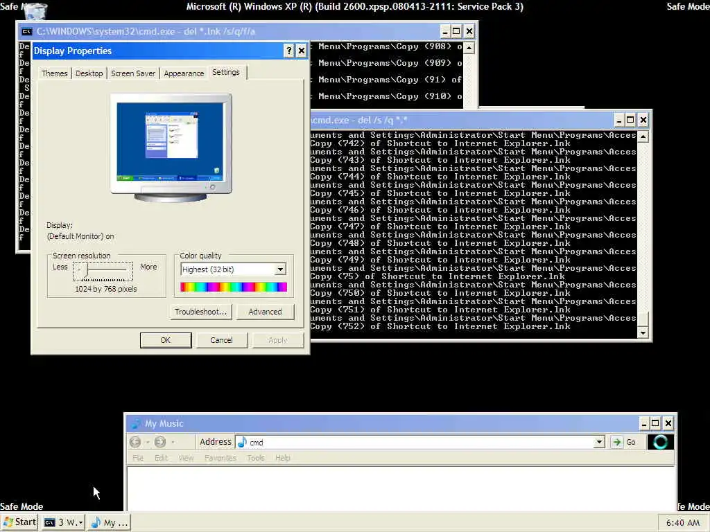710x532 pixels.
Task: Click the monitor preview image
Action: pos(171,148)
